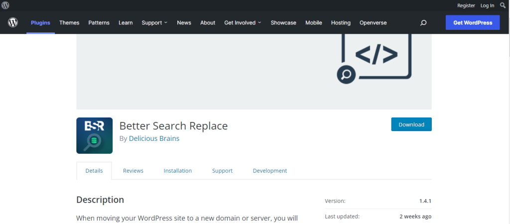Open the About menu item
This screenshot has width=510, height=224.
pos(208,23)
